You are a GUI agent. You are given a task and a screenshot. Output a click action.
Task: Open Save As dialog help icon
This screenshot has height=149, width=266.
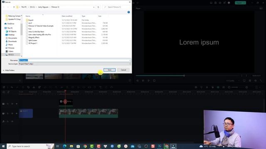point(128,12)
